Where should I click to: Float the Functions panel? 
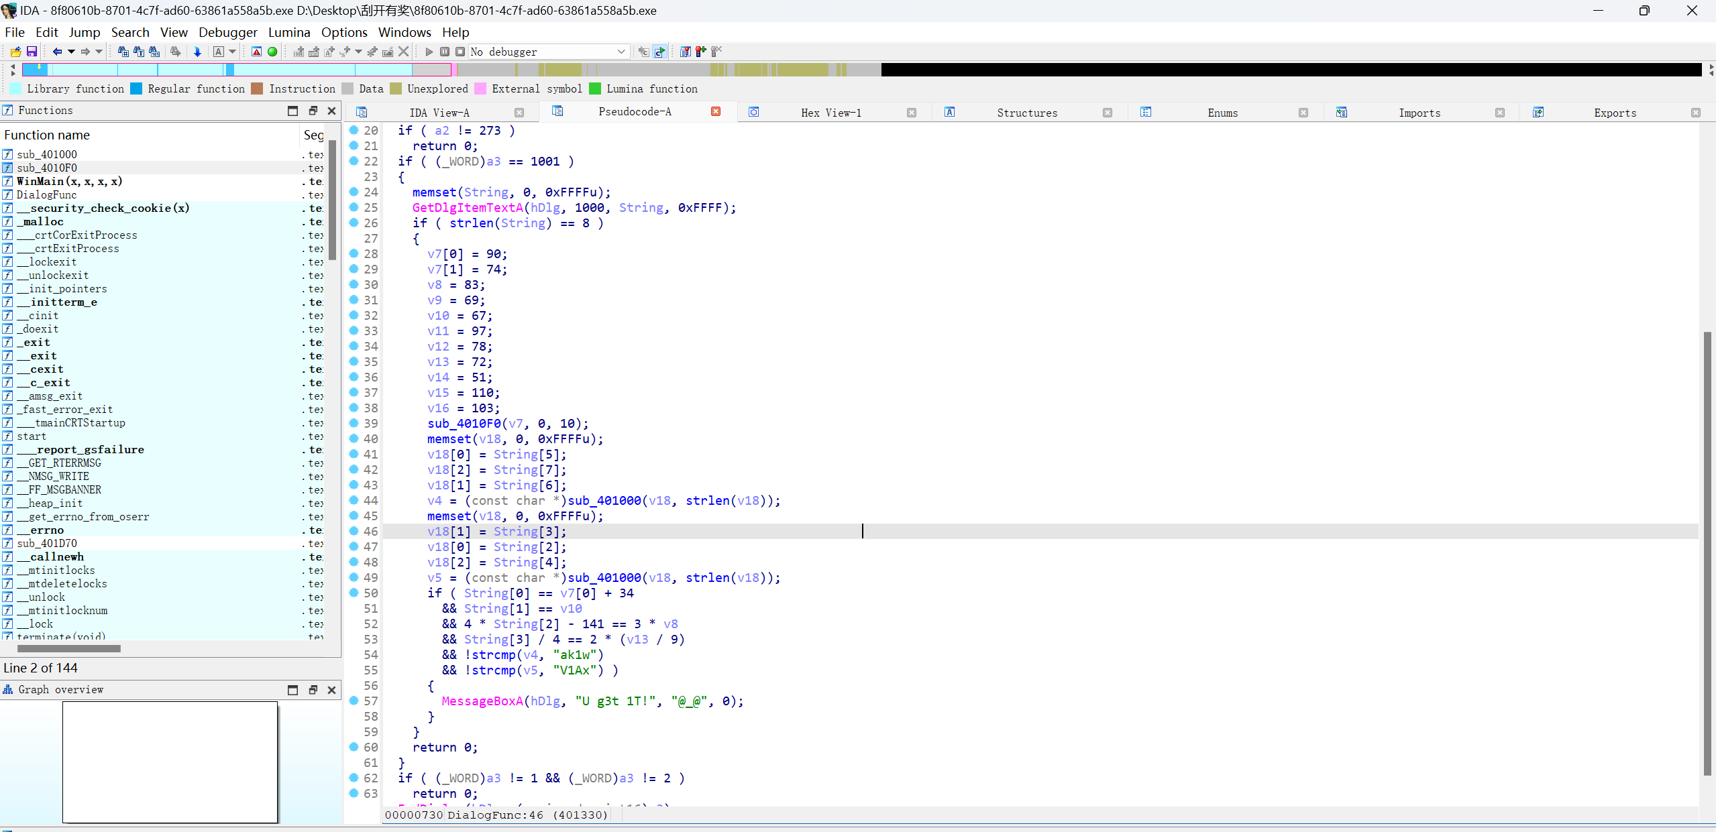click(x=313, y=111)
